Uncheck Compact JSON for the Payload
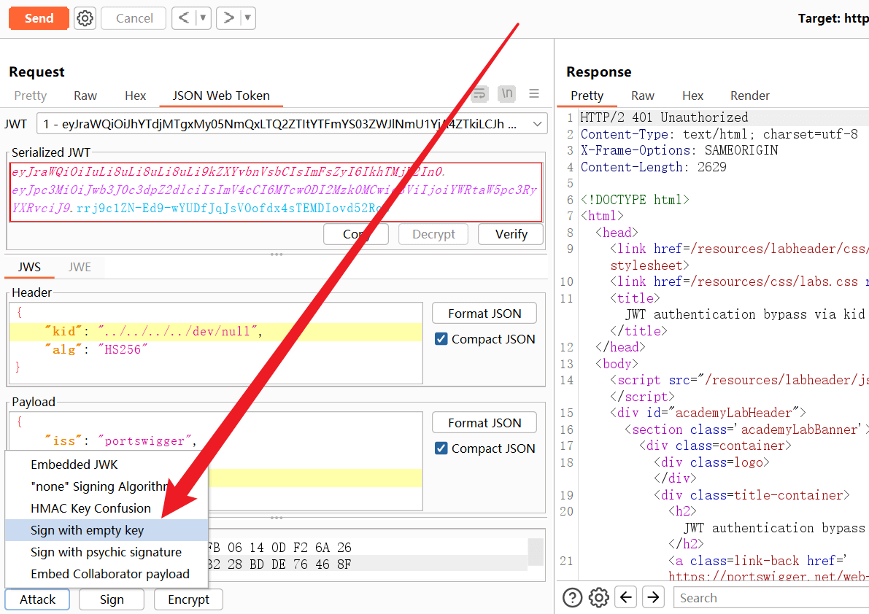Viewport: 869px width, 614px height. 441,448
